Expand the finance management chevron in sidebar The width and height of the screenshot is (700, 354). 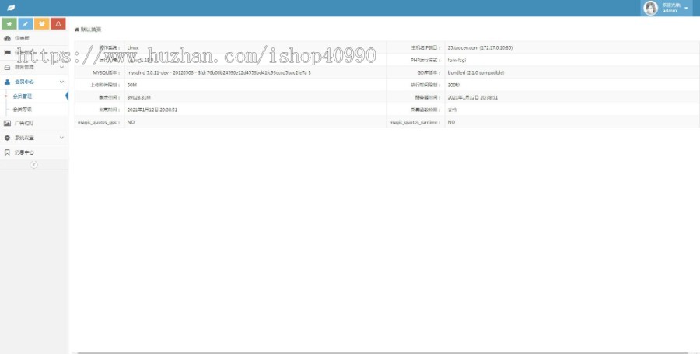(61, 67)
